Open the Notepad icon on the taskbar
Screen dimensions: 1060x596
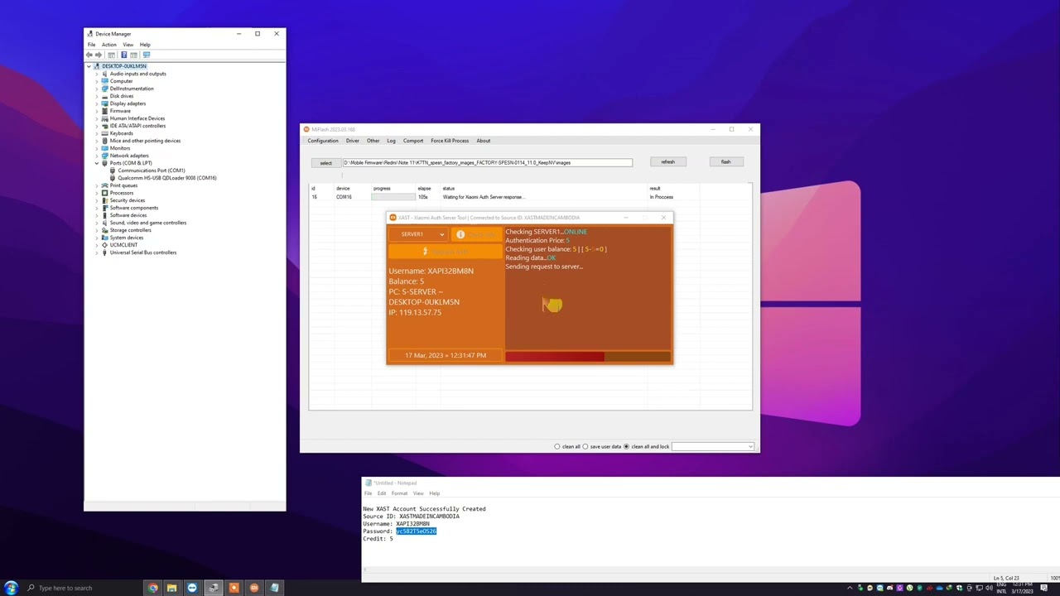[274, 588]
